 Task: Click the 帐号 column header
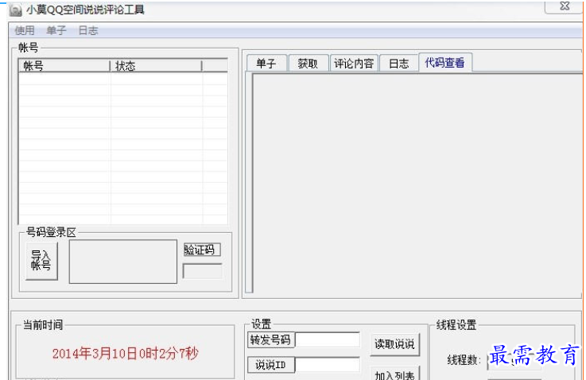(x=64, y=66)
